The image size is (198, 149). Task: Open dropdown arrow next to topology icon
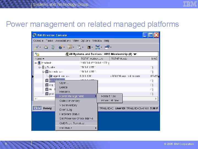[x=101, y=47]
